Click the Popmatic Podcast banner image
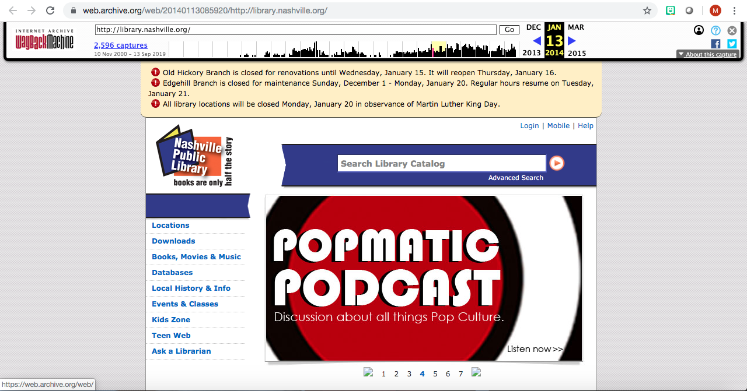747x391 pixels. [424, 278]
